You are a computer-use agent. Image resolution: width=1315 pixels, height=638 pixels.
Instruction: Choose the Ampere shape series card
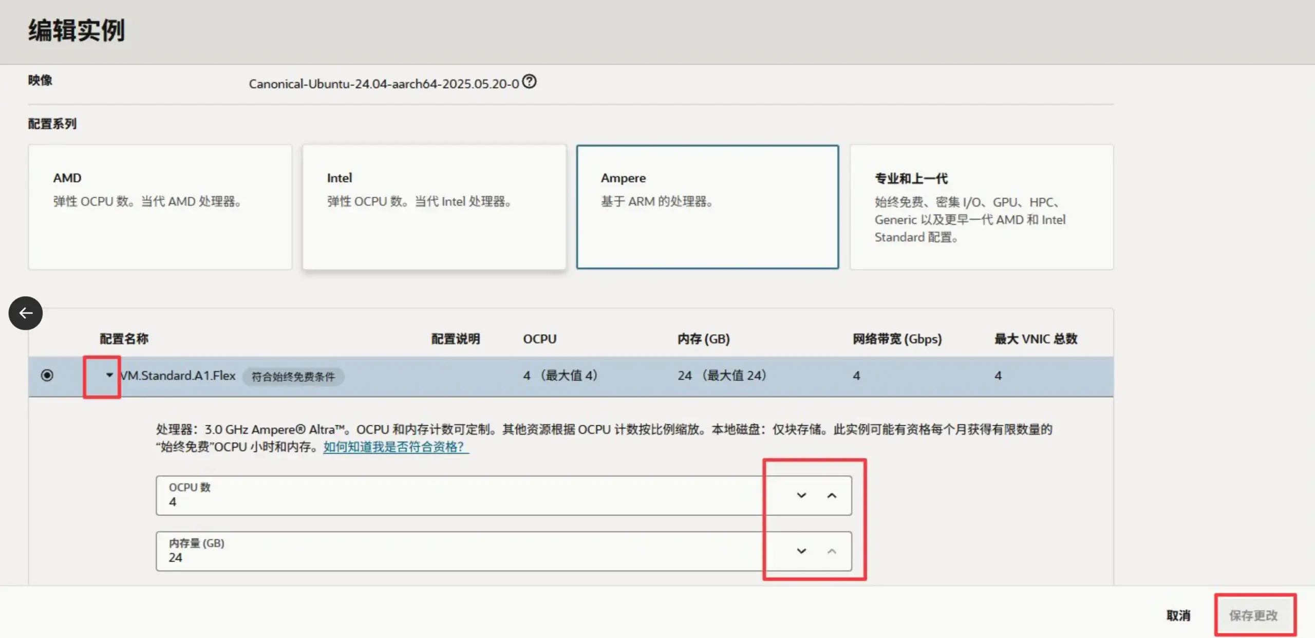pos(707,207)
